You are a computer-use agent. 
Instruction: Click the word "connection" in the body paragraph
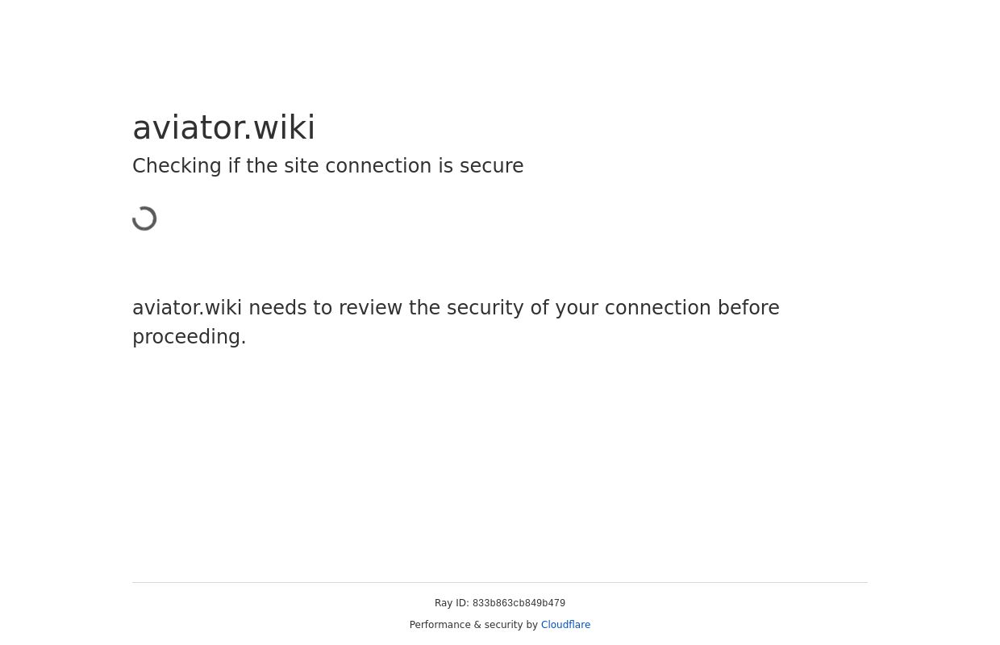(657, 308)
